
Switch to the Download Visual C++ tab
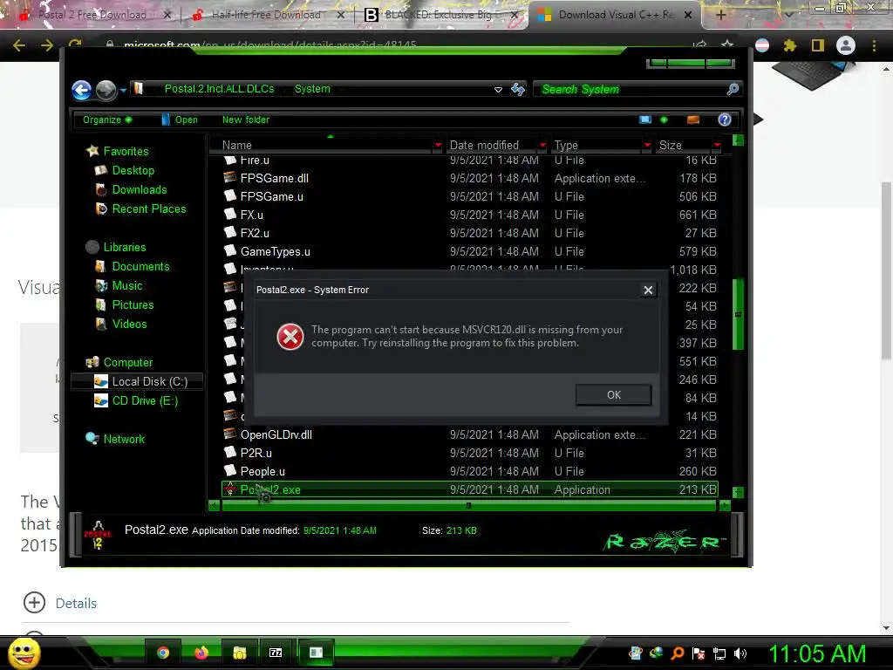point(615,15)
